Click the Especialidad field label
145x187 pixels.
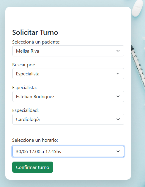click(25, 110)
